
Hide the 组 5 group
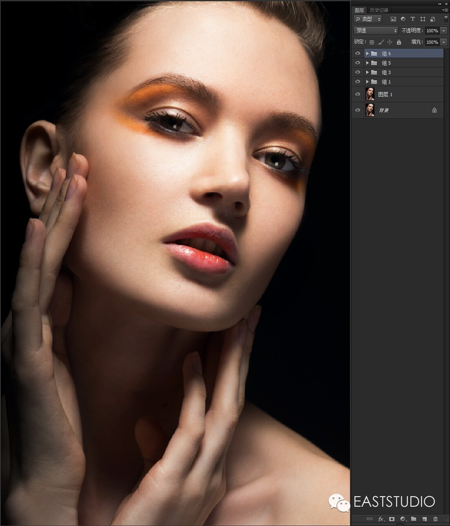pos(358,63)
